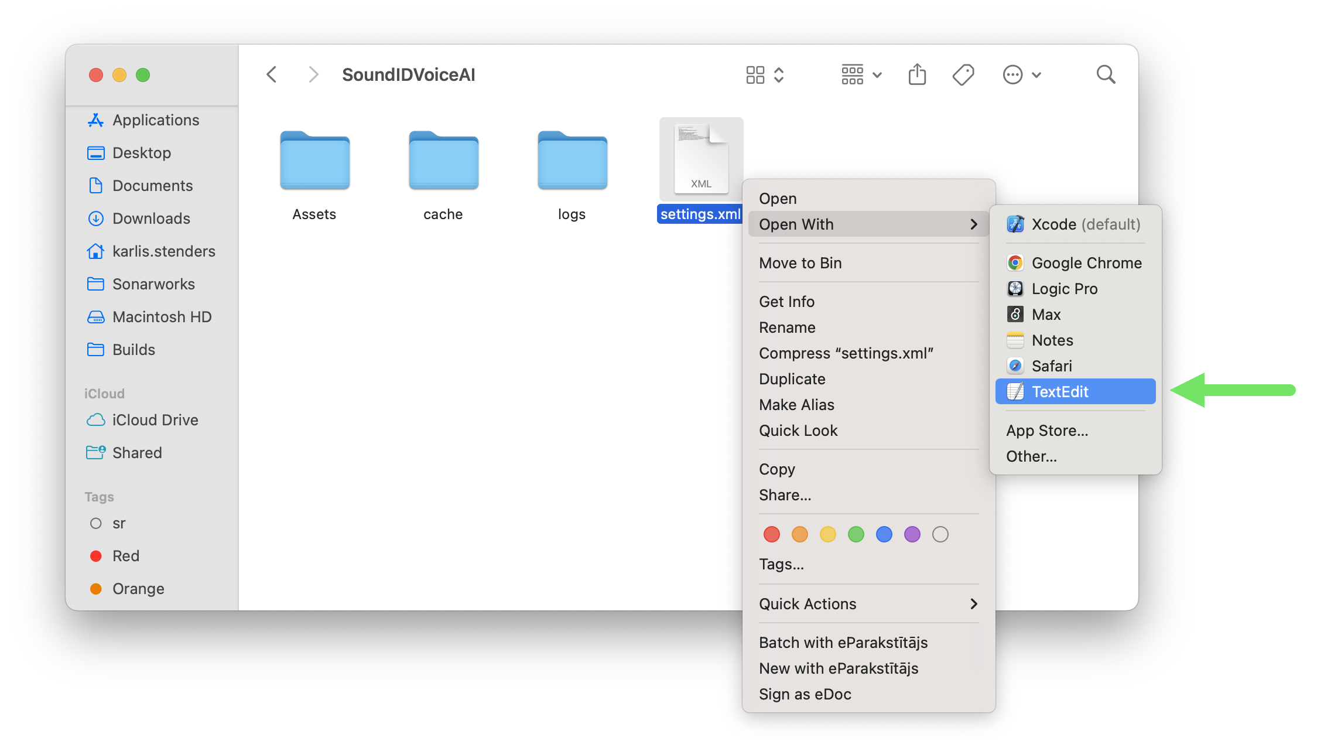Viewport: 1324px width, 744px height.
Task: Open iCloud Drive in the sidebar
Action: (x=152, y=420)
